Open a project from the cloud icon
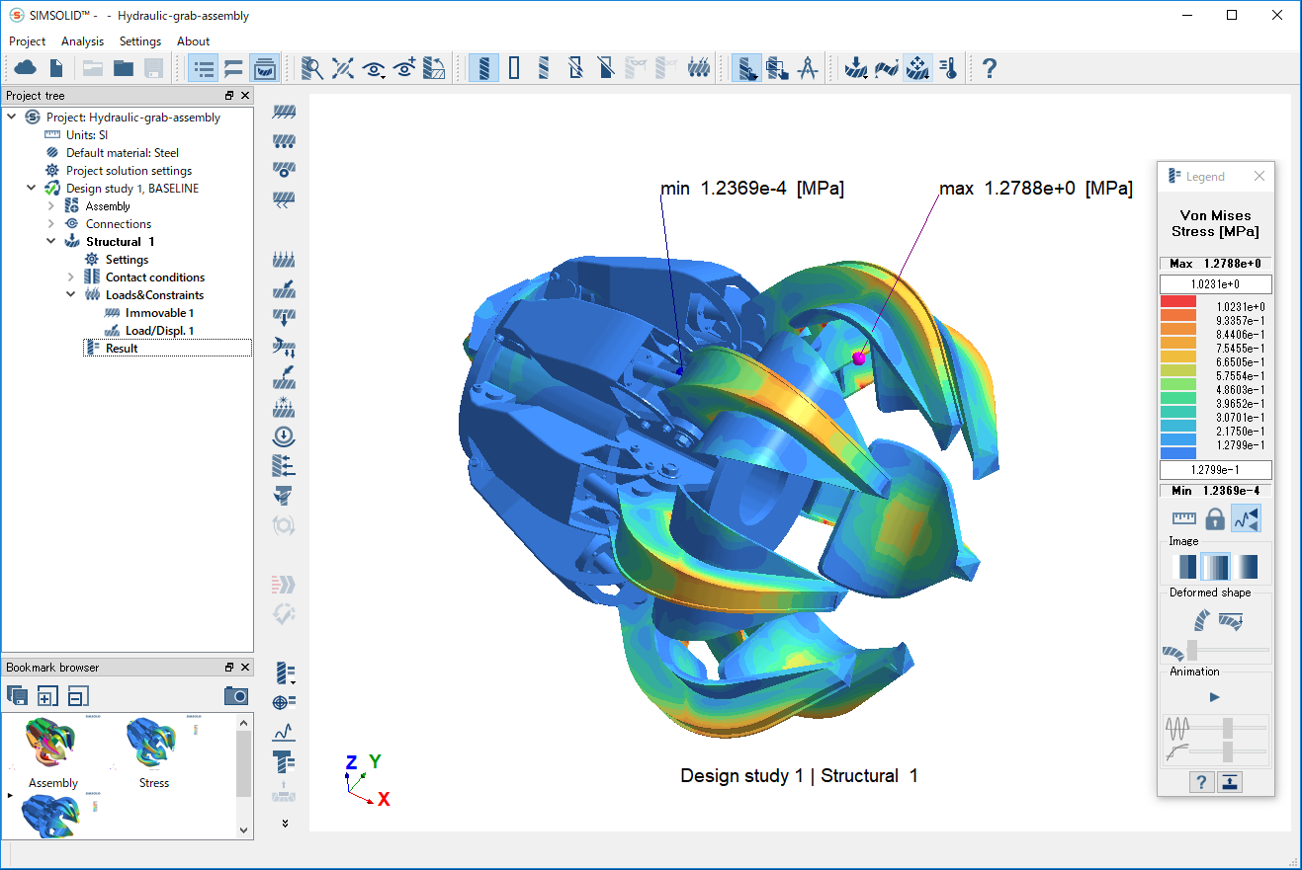The height and width of the screenshot is (870, 1302). 25,67
